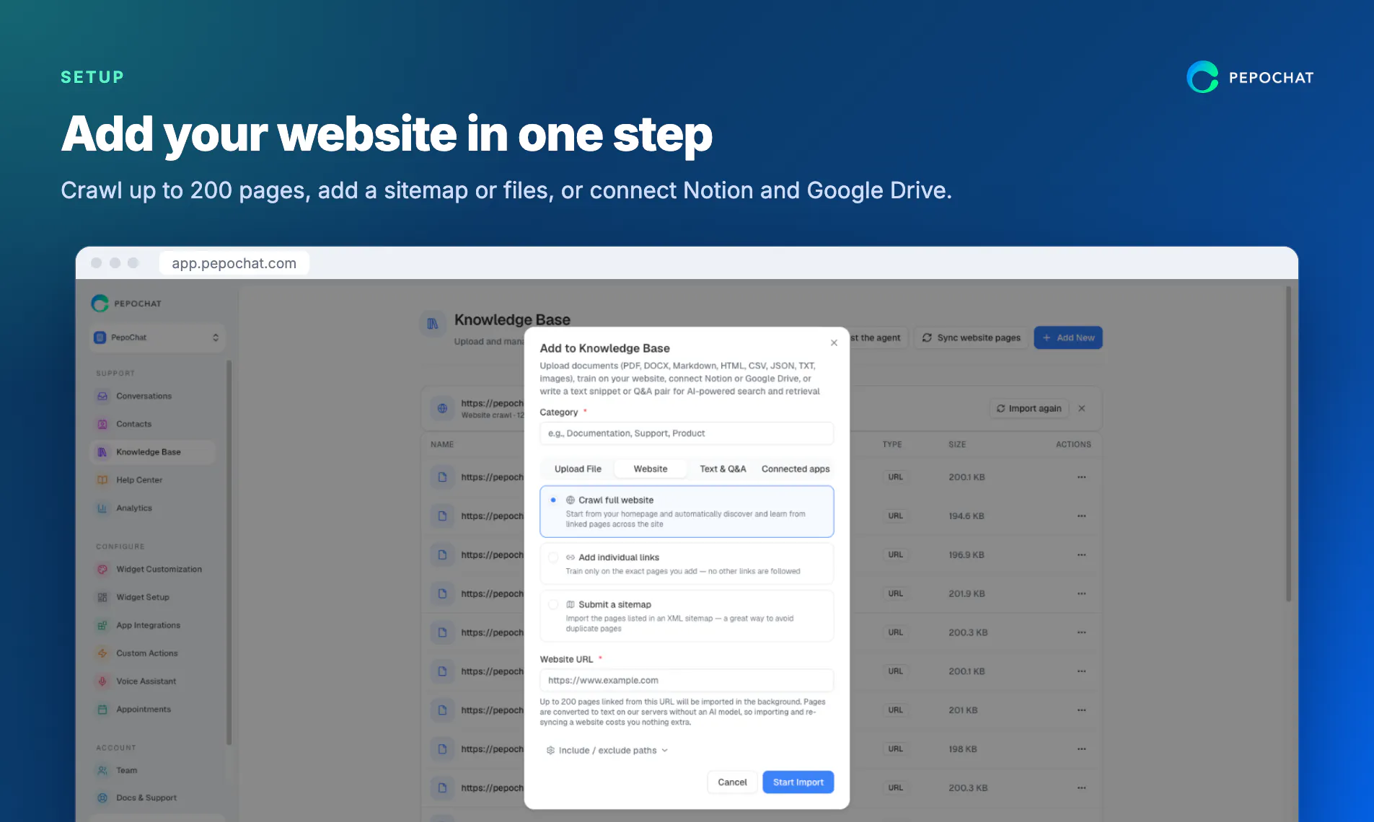This screenshot has height=822, width=1374.
Task: Dismiss the website crawl banner
Action: 1082,409
